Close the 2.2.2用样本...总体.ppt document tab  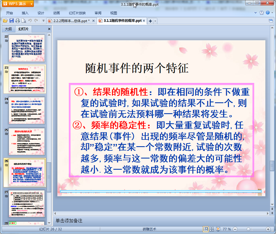pyautogui.click(x=93, y=21)
